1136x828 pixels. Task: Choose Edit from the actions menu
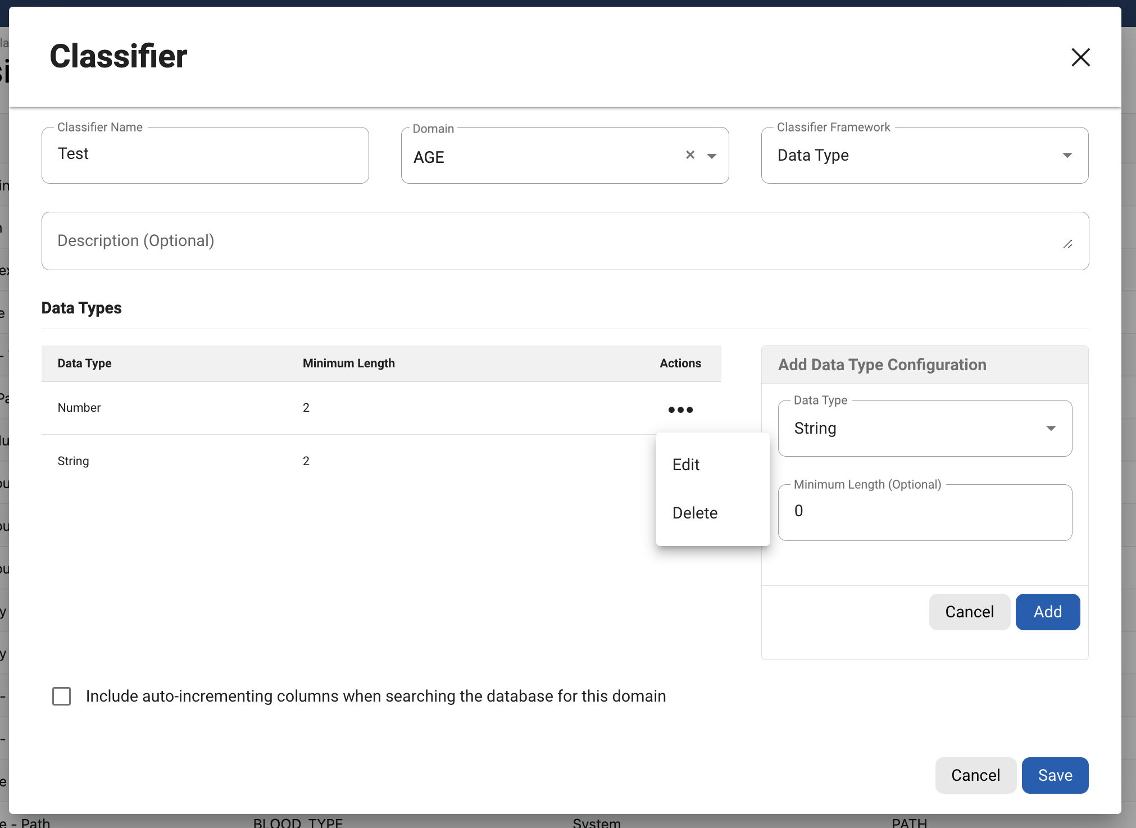coord(686,465)
